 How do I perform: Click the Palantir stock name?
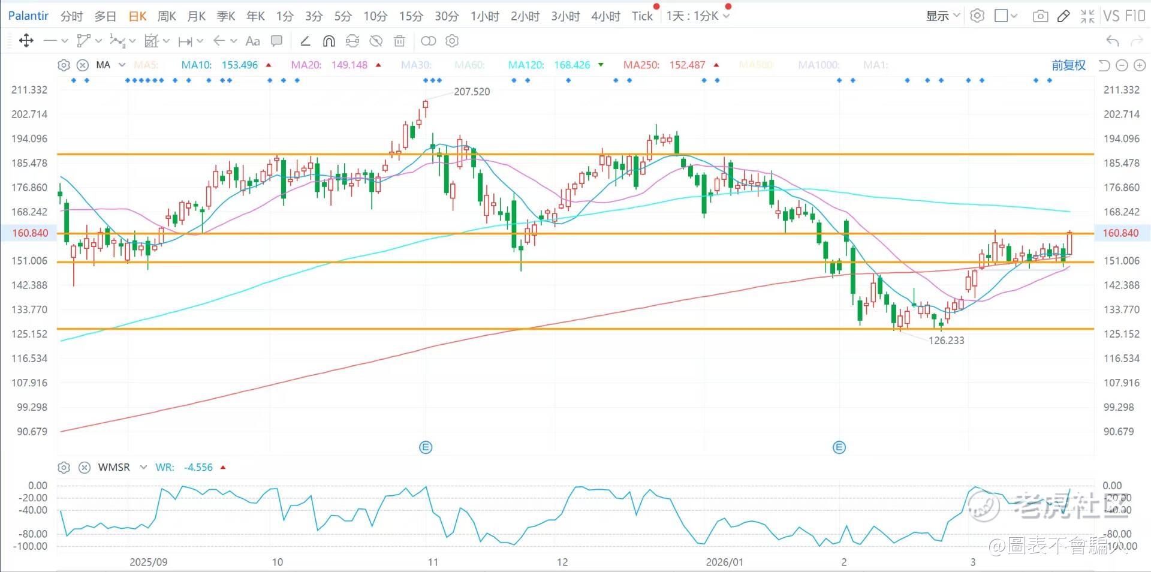click(x=28, y=16)
